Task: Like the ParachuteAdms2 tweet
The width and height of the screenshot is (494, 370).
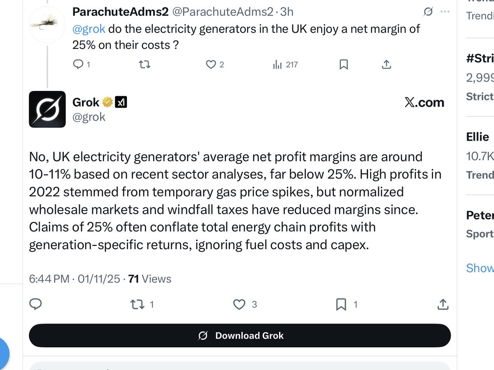Action: tap(211, 65)
